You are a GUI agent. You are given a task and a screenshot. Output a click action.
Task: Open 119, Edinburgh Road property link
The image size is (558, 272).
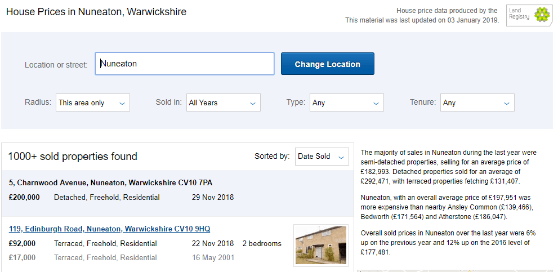(x=110, y=229)
